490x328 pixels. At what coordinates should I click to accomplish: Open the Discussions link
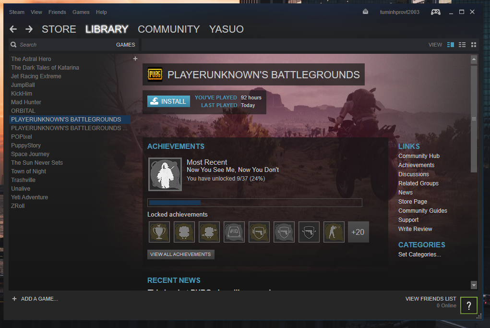tap(413, 174)
